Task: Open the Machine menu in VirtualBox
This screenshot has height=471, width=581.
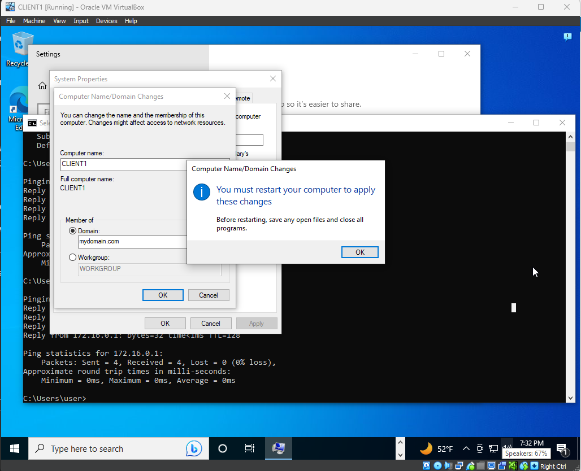Action: click(x=34, y=21)
